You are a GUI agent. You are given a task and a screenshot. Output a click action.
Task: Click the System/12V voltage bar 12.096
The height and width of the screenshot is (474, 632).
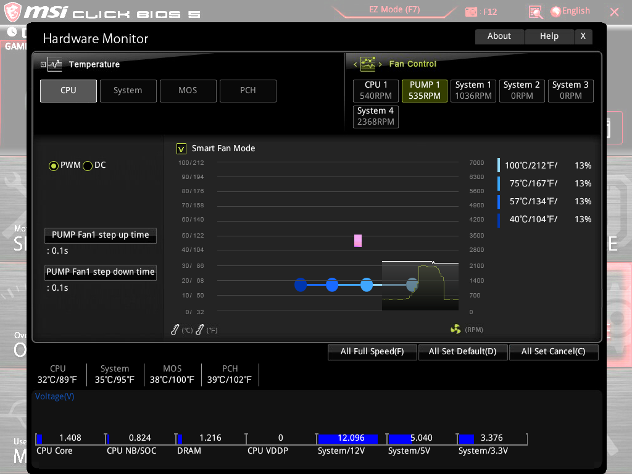click(351, 439)
